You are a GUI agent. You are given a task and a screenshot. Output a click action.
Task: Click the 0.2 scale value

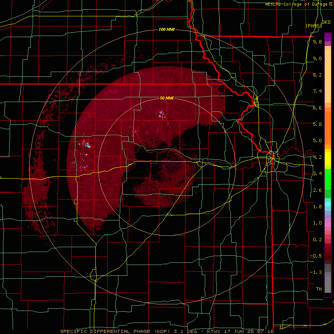point(317,240)
